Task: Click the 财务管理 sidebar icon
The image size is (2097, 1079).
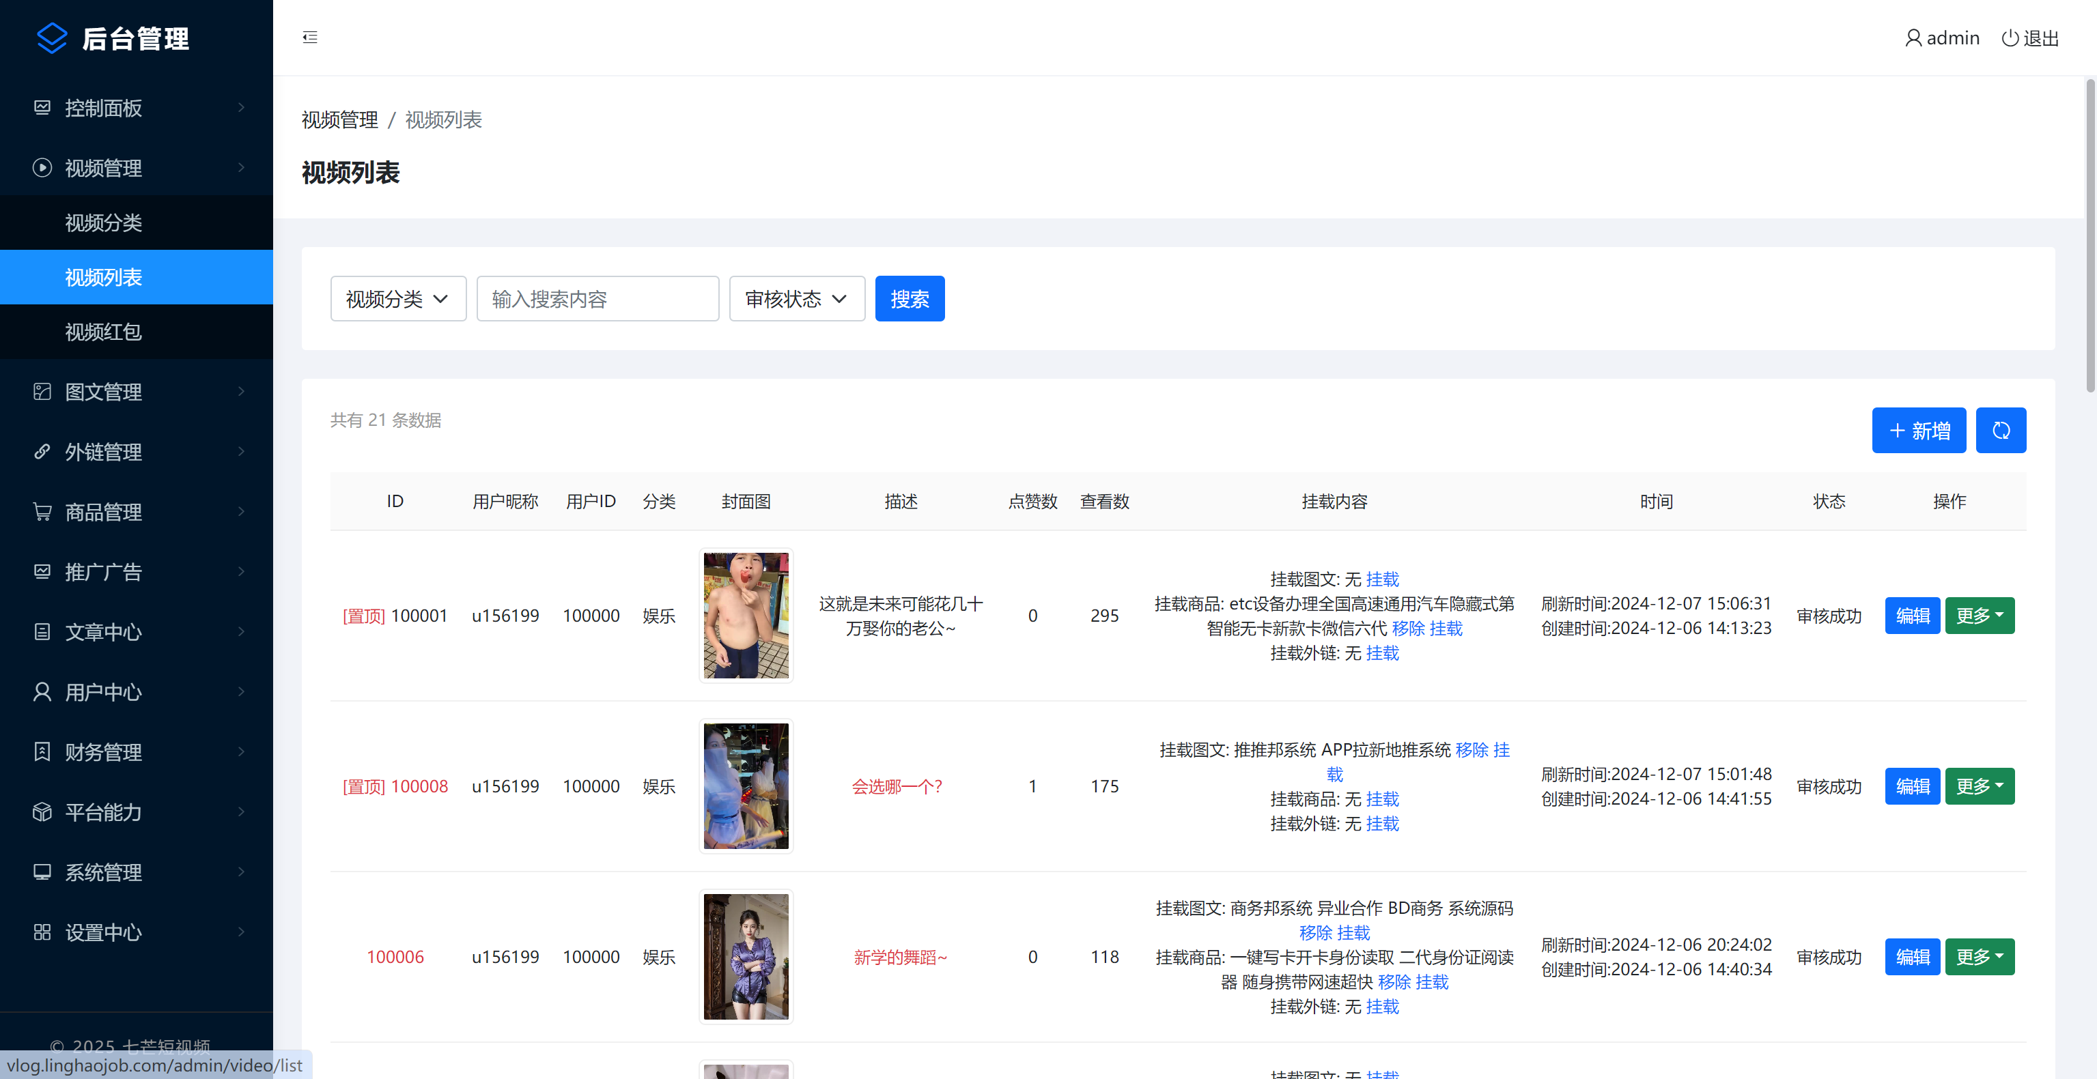Action: click(42, 752)
